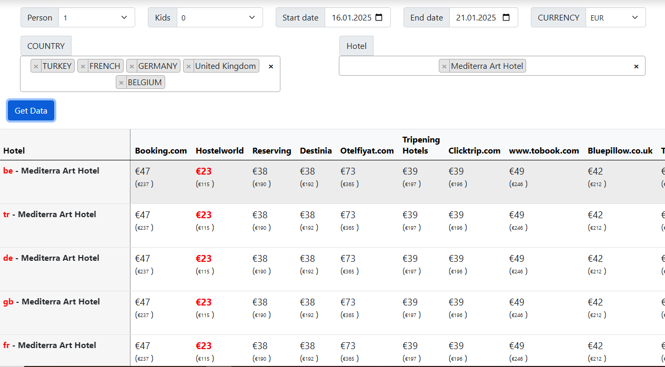This screenshot has height=367, width=665.
Task: Click the Start date input field
Action: pyautogui.click(x=358, y=17)
